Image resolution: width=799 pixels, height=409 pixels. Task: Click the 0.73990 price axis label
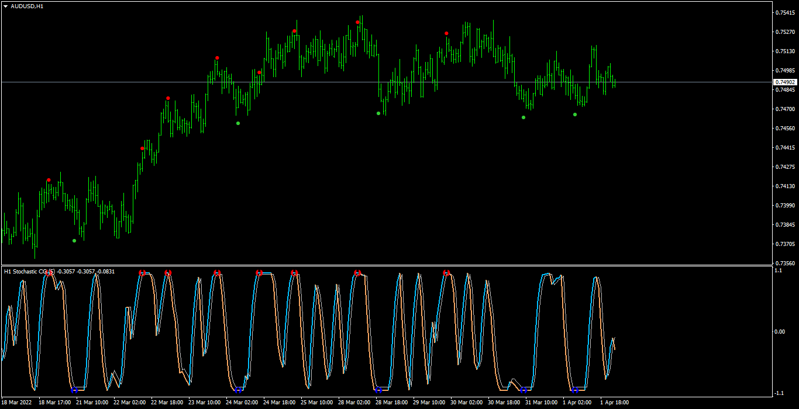(x=784, y=206)
